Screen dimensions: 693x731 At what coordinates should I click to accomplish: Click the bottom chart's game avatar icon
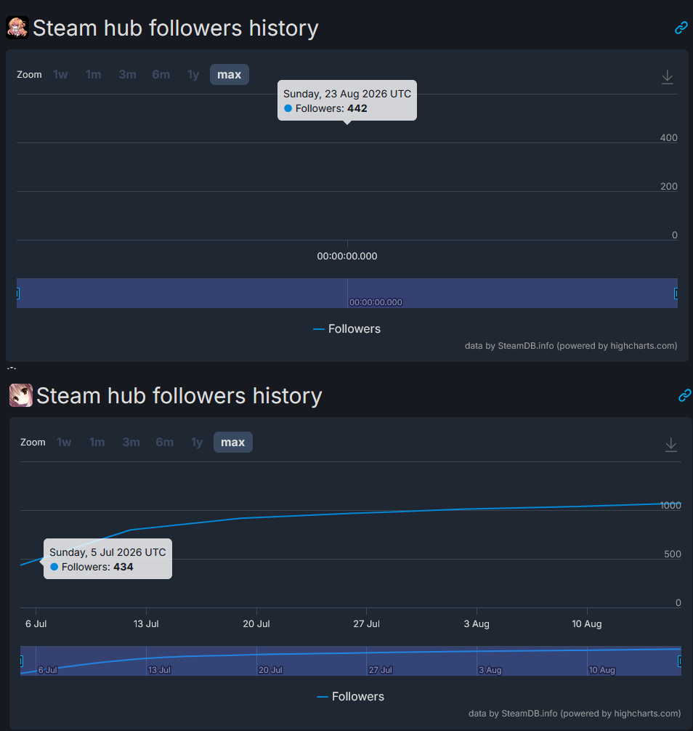pyautogui.click(x=21, y=395)
